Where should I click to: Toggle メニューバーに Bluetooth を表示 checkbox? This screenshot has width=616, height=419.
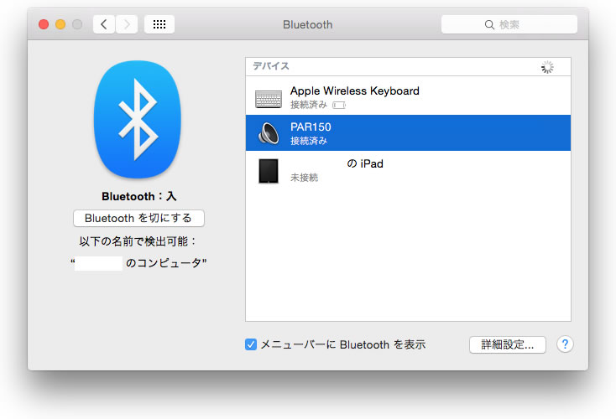click(251, 344)
